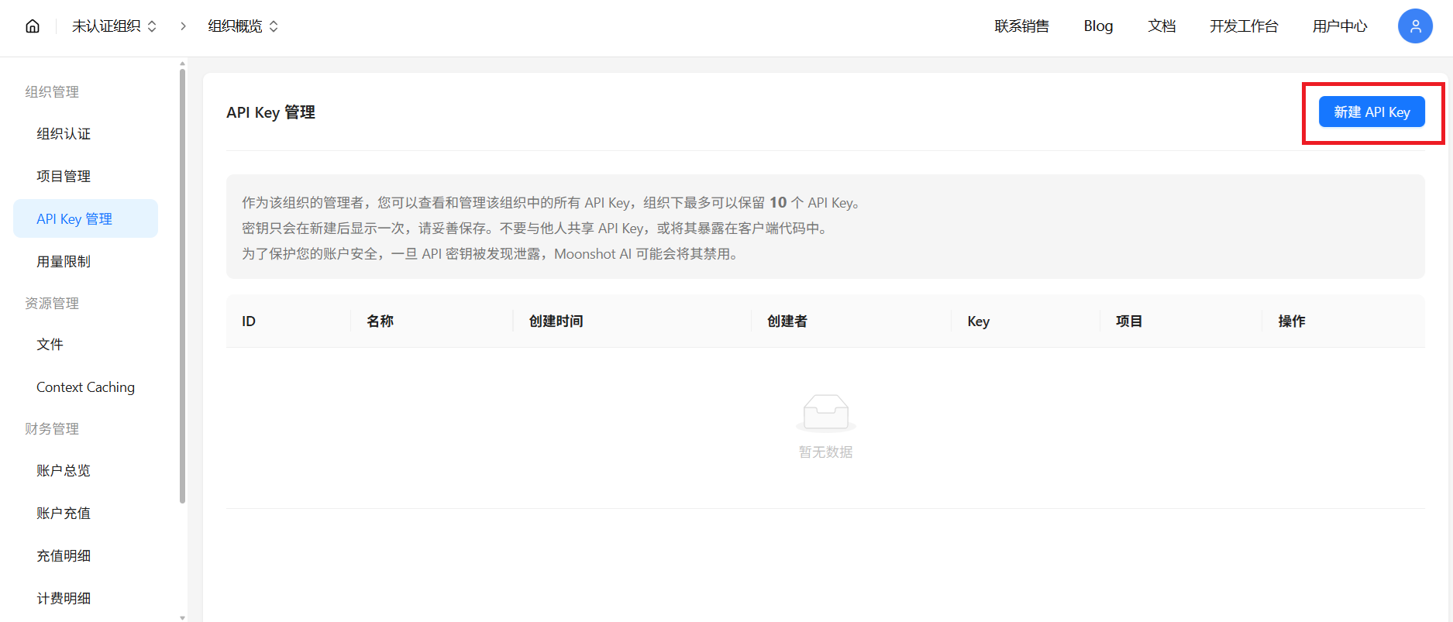Open 联系销售 in the top navigation
The width and height of the screenshot is (1453, 622).
pos(1021,26)
